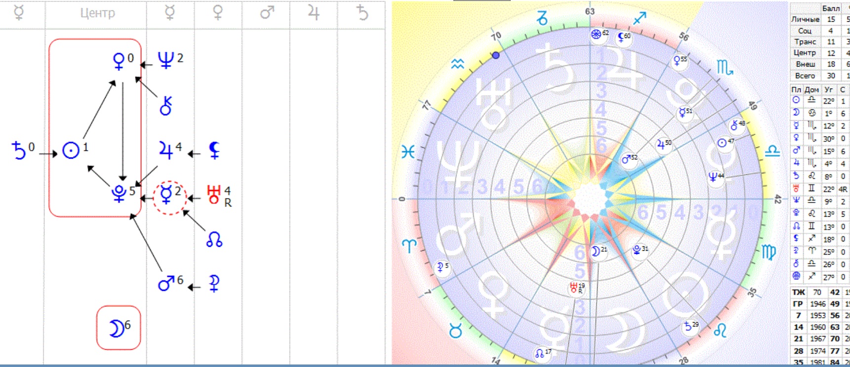This screenshot has height=367, width=850.
Task: Select Mercury inside the dashed red circle
Action: click(x=167, y=195)
